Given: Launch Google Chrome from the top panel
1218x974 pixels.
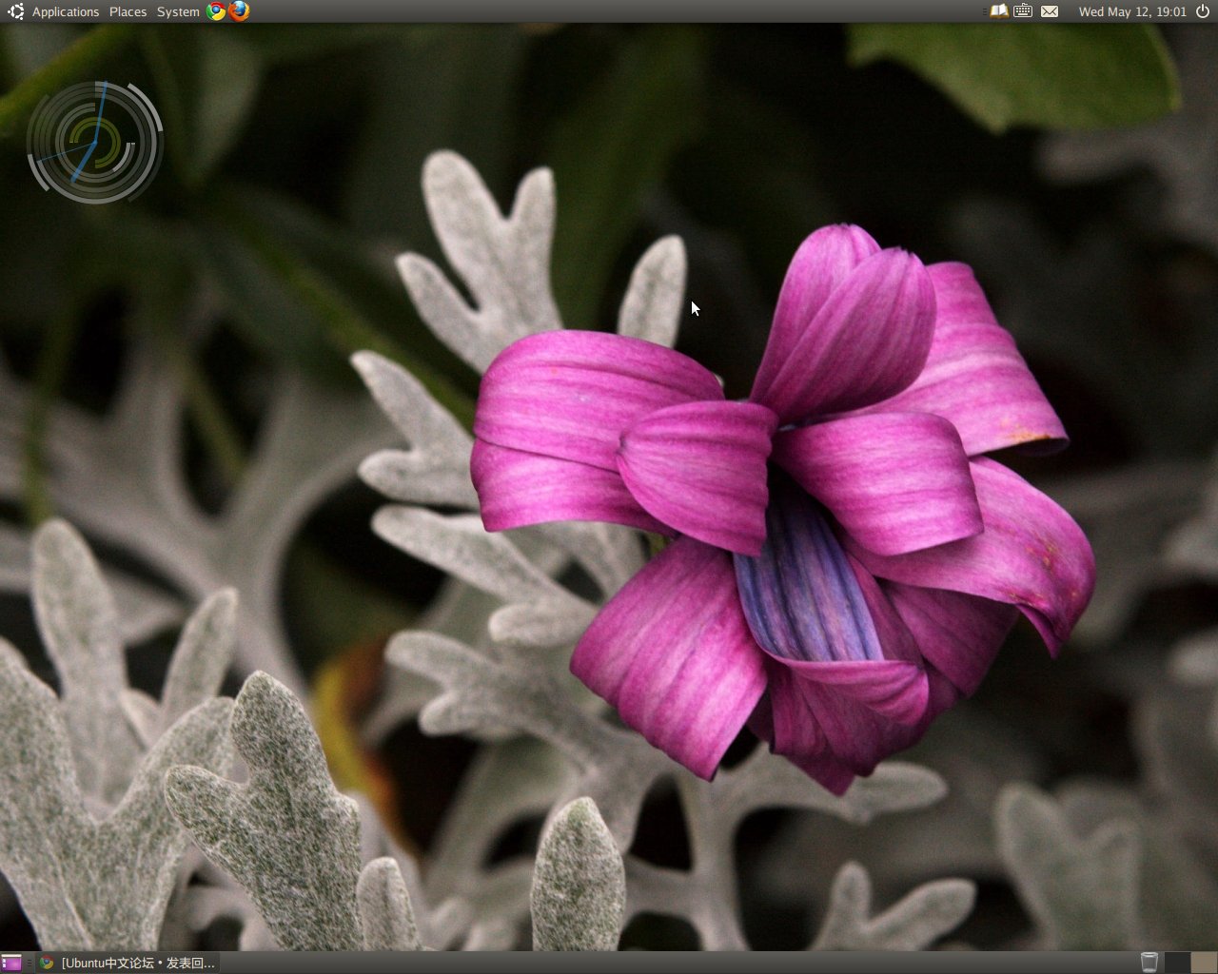Looking at the screenshot, I should click(x=217, y=11).
